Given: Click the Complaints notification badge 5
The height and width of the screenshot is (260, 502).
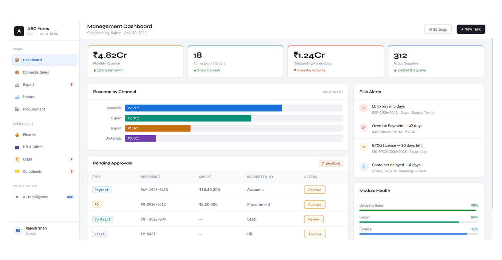Looking at the screenshot, I should tap(71, 171).
